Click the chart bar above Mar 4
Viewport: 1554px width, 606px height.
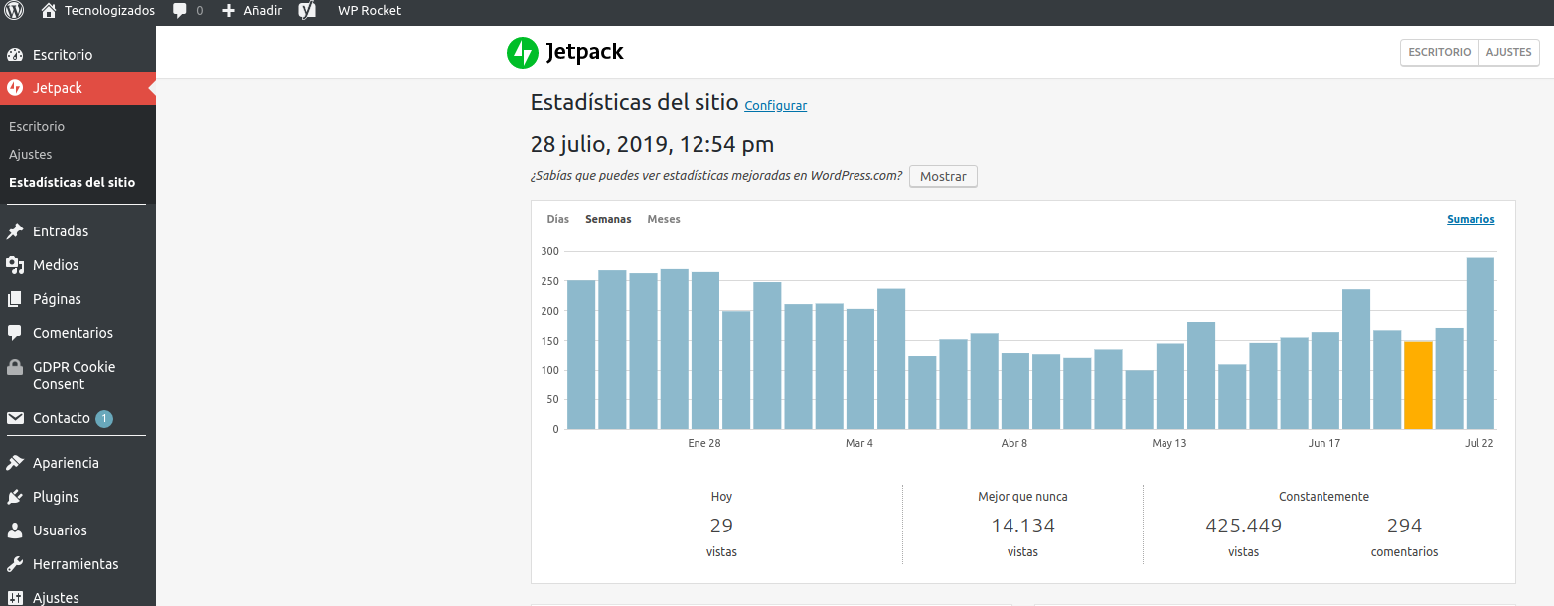[x=859, y=370]
